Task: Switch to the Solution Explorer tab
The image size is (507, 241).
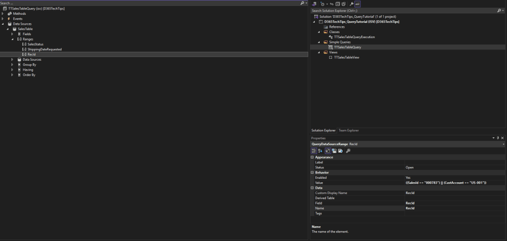Action: [324, 130]
